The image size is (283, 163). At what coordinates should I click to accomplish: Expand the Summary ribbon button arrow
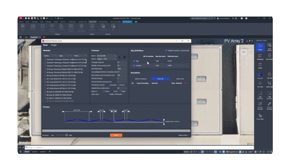point(92,31)
